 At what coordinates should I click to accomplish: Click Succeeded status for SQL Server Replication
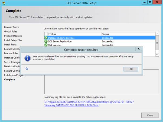[107, 41]
